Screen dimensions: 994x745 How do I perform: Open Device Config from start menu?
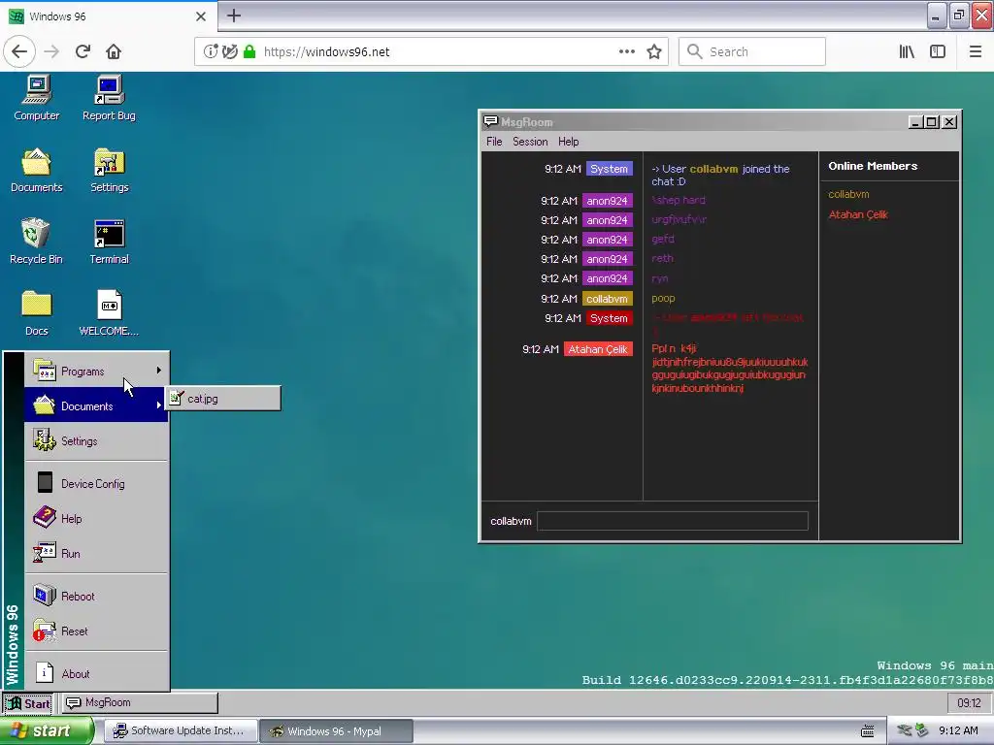pos(96,483)
